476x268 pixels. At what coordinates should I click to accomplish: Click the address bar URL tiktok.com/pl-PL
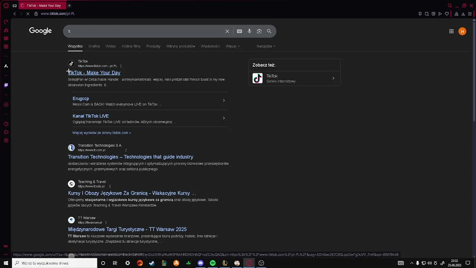(x=58, y=14)
